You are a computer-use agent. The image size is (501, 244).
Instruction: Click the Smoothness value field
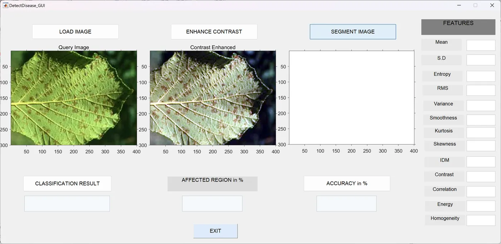[481, 120]
